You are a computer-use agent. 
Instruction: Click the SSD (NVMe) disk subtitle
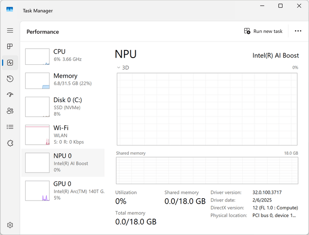pyautogui.click(x=67, y=107)
